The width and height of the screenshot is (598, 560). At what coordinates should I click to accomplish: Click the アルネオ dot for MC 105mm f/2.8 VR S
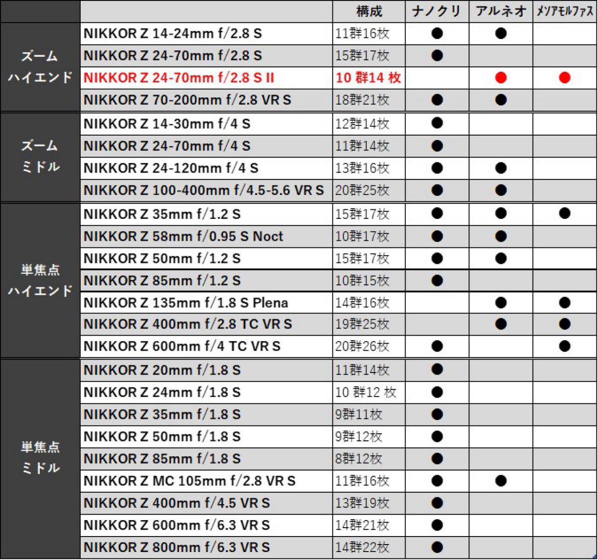click(x=501, y=481)
